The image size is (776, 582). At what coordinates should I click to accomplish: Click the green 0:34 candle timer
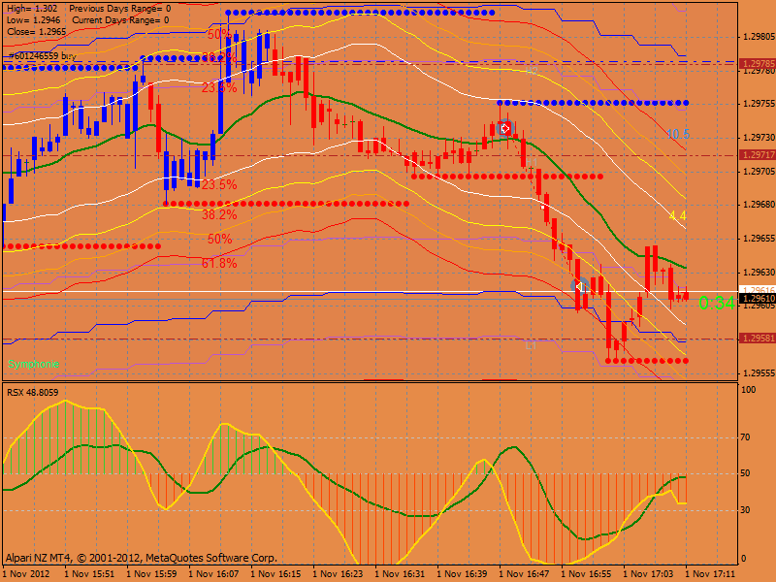tap(716, 303)
